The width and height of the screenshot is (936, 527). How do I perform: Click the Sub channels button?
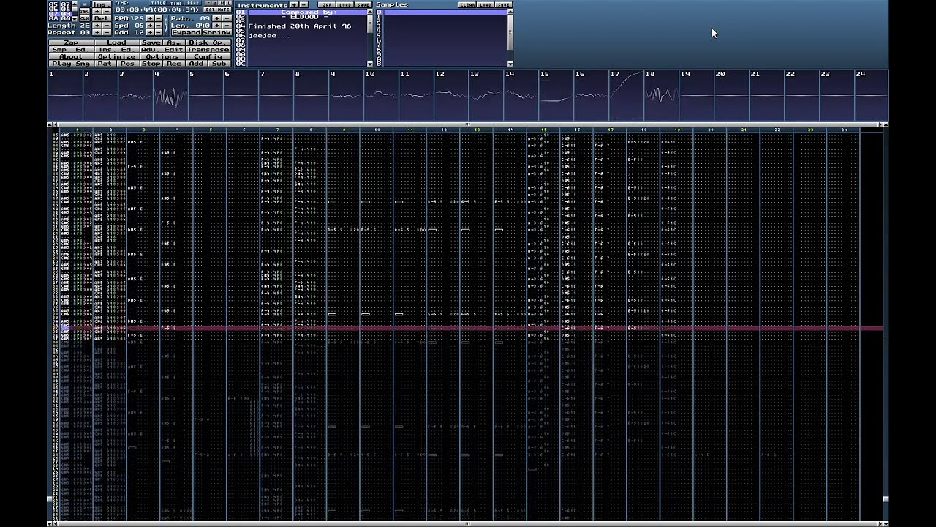pyautogui.click(x=219, y=64)
